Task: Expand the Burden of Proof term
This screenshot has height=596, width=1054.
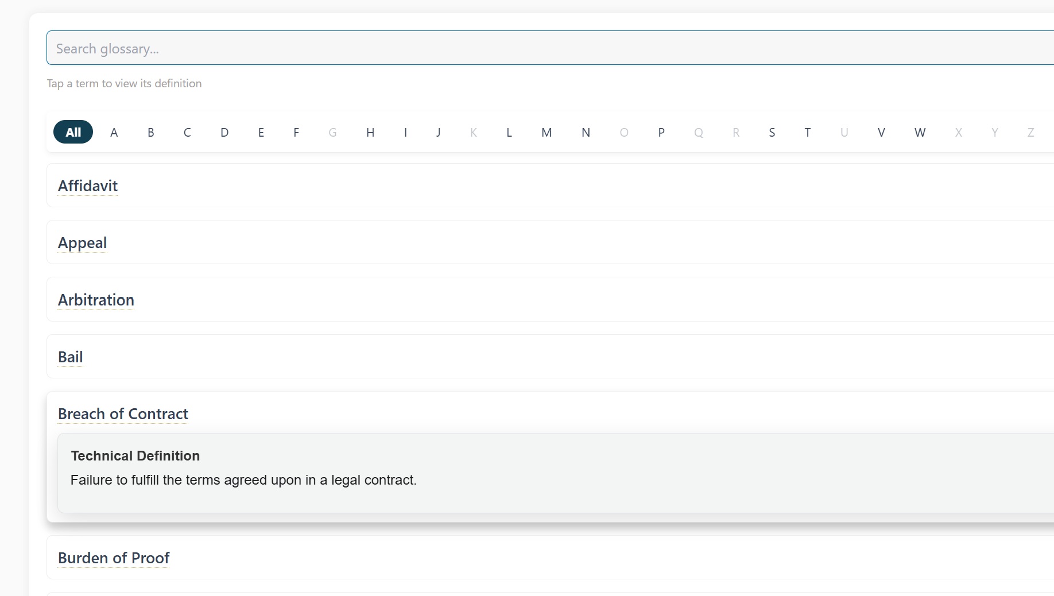Action: (x=114, y=558)
